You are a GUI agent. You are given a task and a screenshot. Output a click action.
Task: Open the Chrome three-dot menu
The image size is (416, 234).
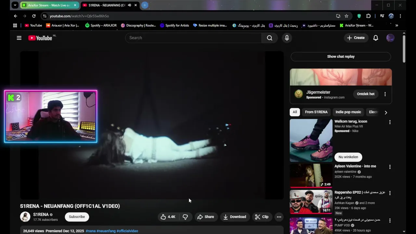tap(400, 16)
